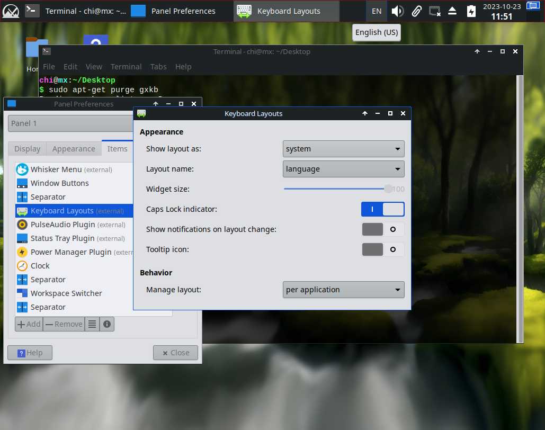Click the Whisker Menu item icon
The height and width of the screenshot is (430, 545).
tap(22, 169)
